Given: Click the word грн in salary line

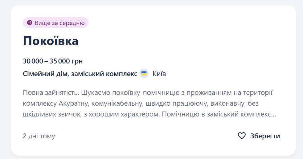Looking at the screenshot, I should (77, 61).
